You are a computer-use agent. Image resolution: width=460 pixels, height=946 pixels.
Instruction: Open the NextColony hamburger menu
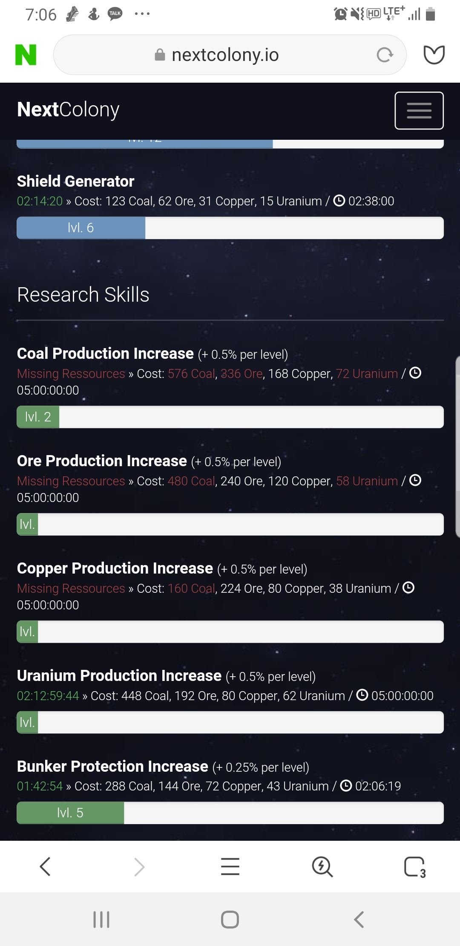(419, 110)
